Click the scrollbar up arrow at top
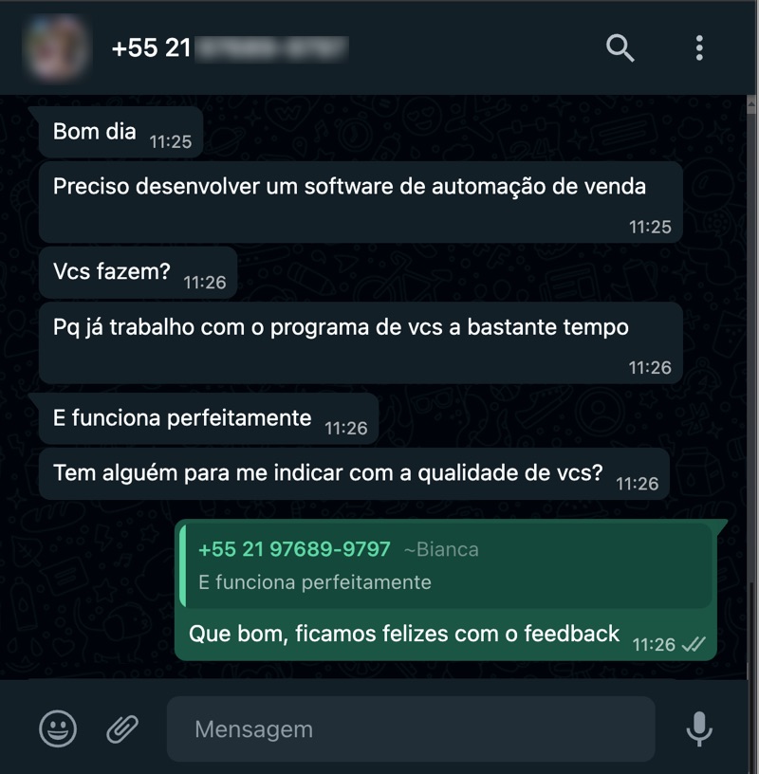This screenshot has height=774, width=759. (x=751, y=104)
